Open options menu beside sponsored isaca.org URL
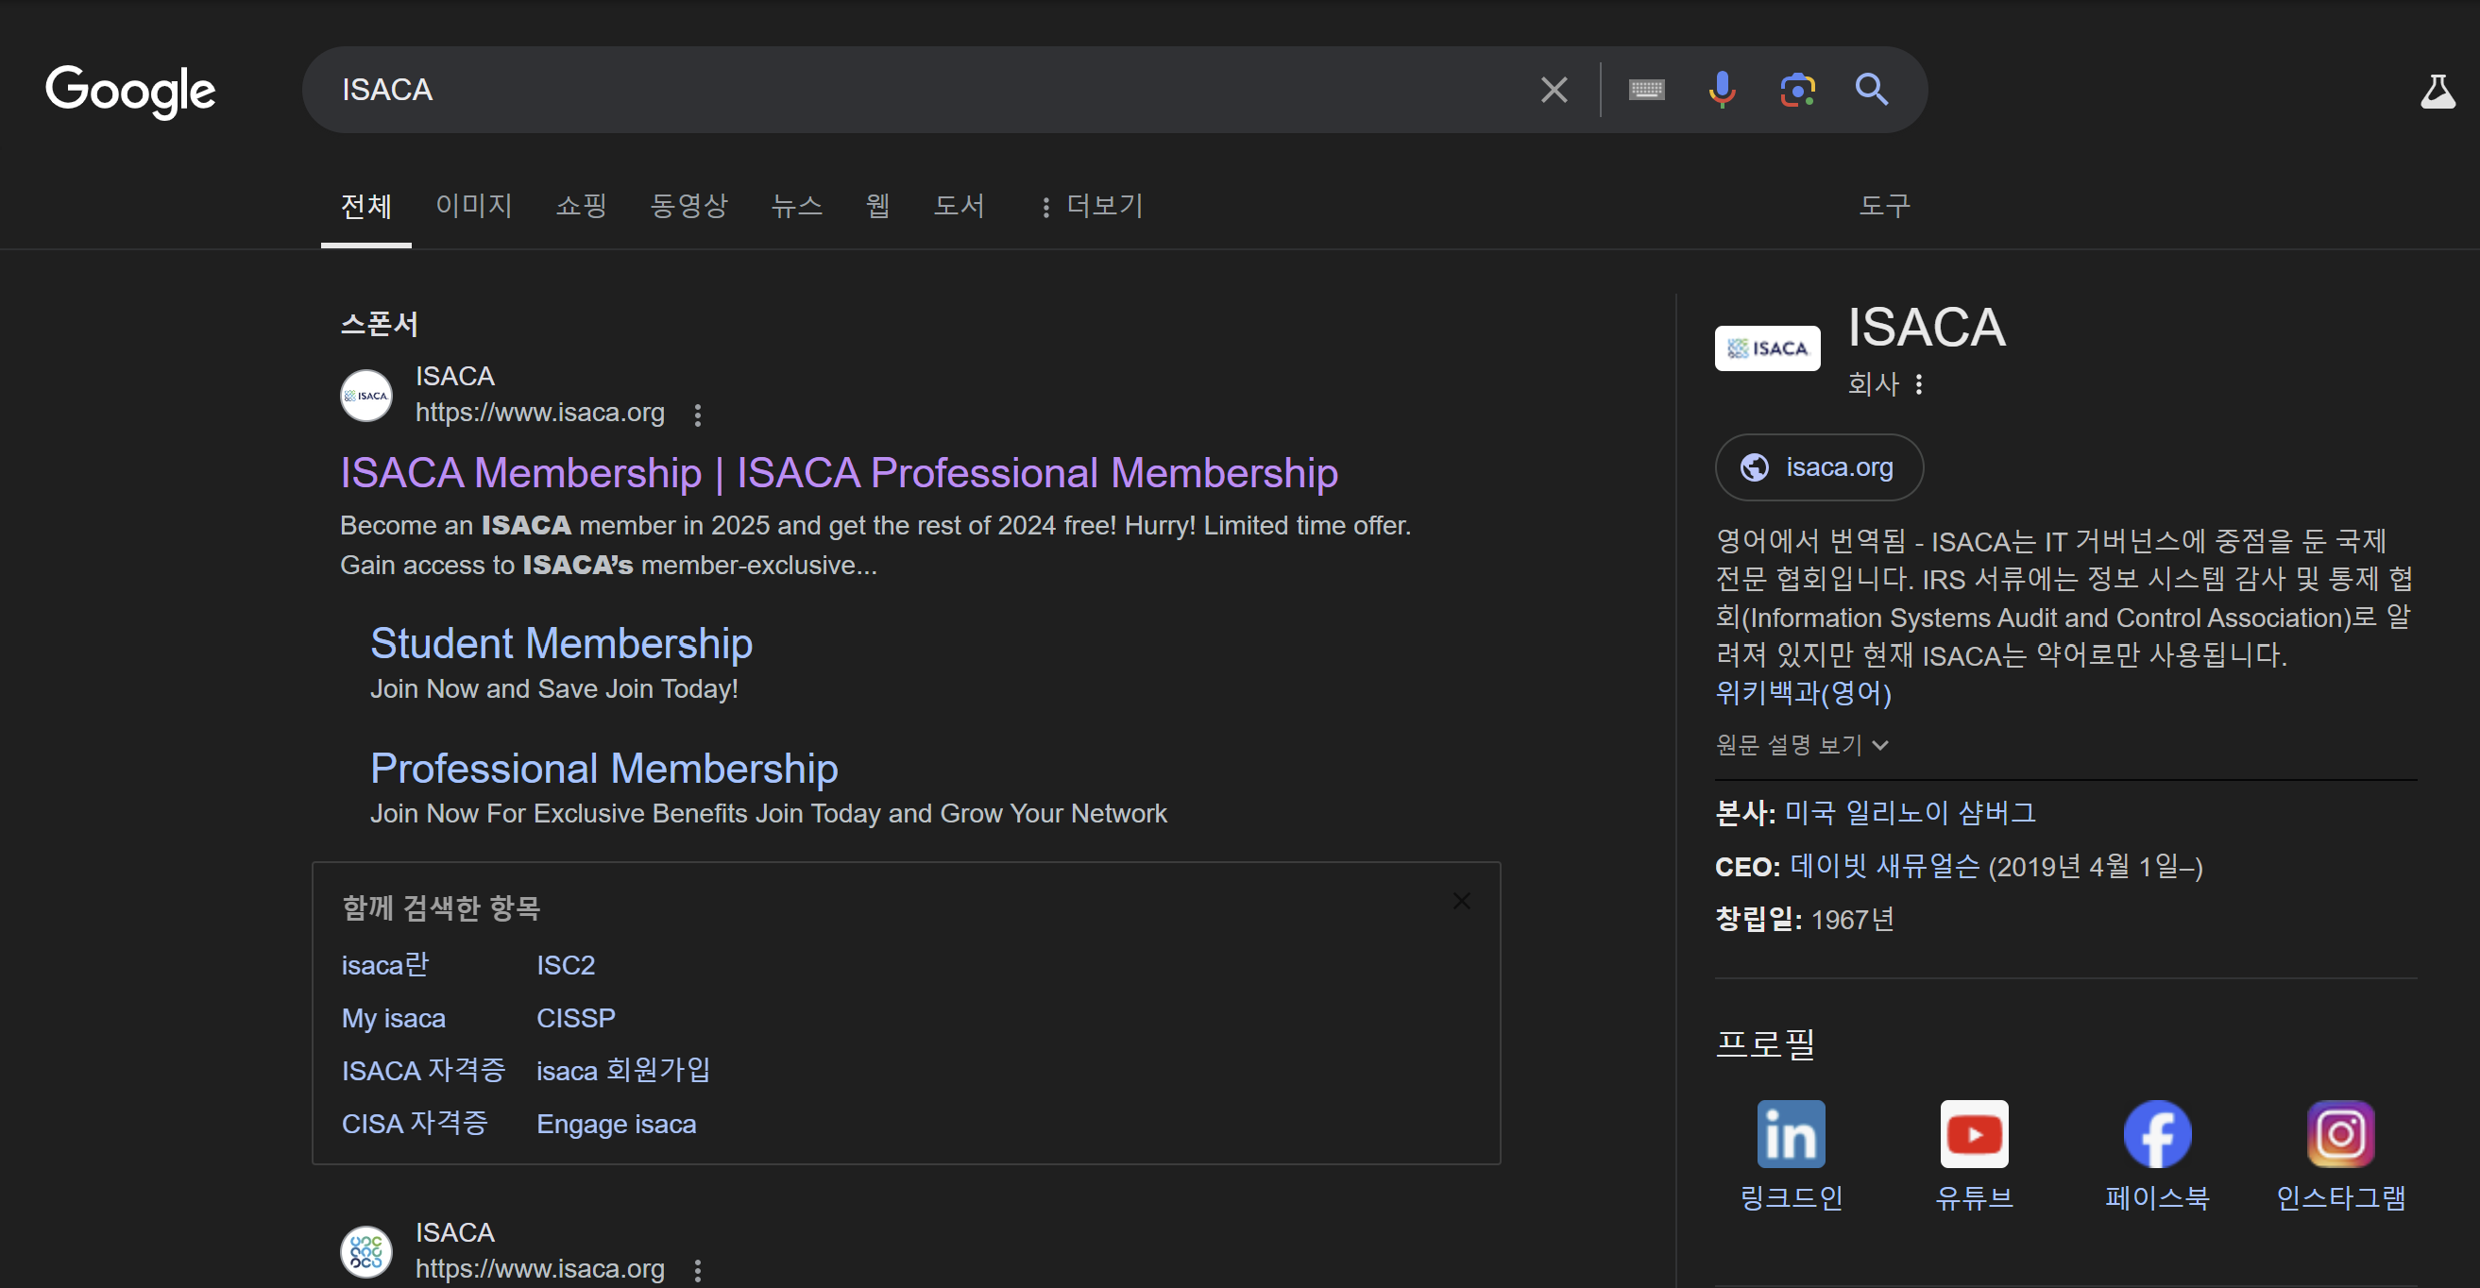 [x=698, y=415]
